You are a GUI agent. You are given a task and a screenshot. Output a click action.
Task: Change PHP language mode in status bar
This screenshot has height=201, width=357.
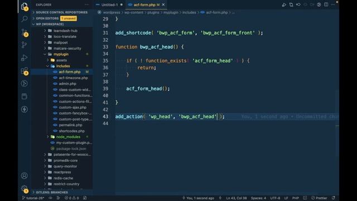click(296, 198)
